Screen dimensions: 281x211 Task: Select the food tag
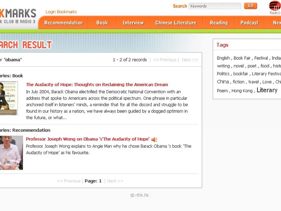265,66
